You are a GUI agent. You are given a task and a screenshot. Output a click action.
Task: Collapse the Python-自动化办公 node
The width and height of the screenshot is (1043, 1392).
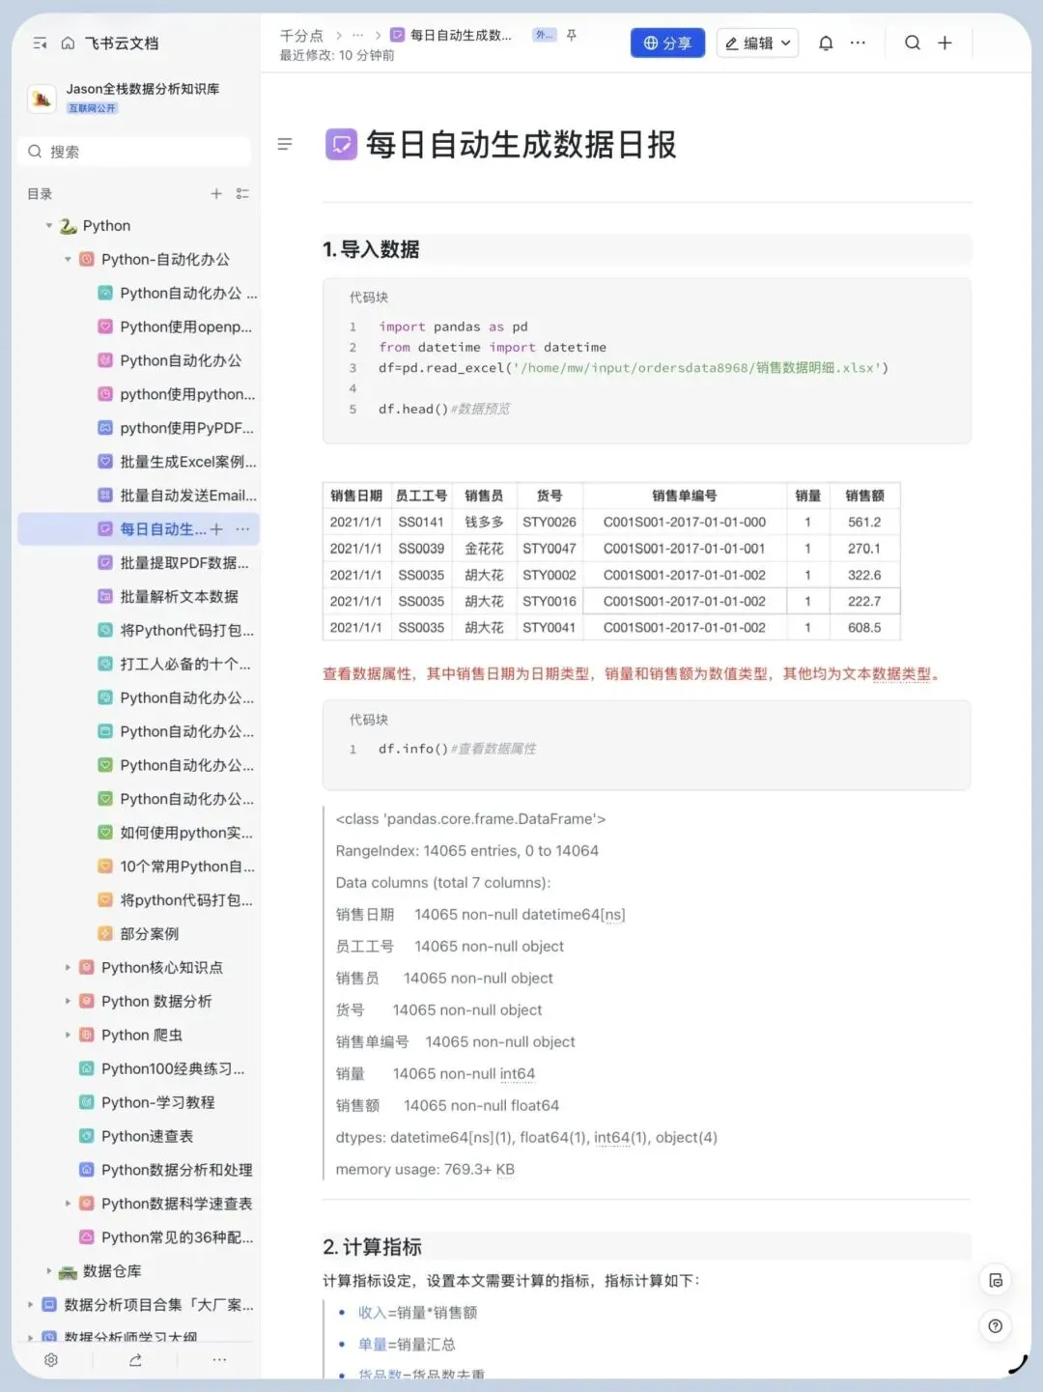[x=68, y=260]
